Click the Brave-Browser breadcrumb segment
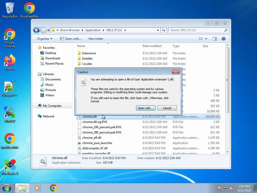The image size is (257, 193). (x=70, y=30)
